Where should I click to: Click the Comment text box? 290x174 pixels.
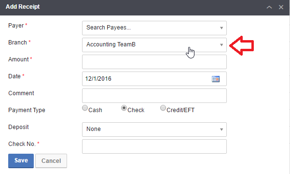pos(154,96)
